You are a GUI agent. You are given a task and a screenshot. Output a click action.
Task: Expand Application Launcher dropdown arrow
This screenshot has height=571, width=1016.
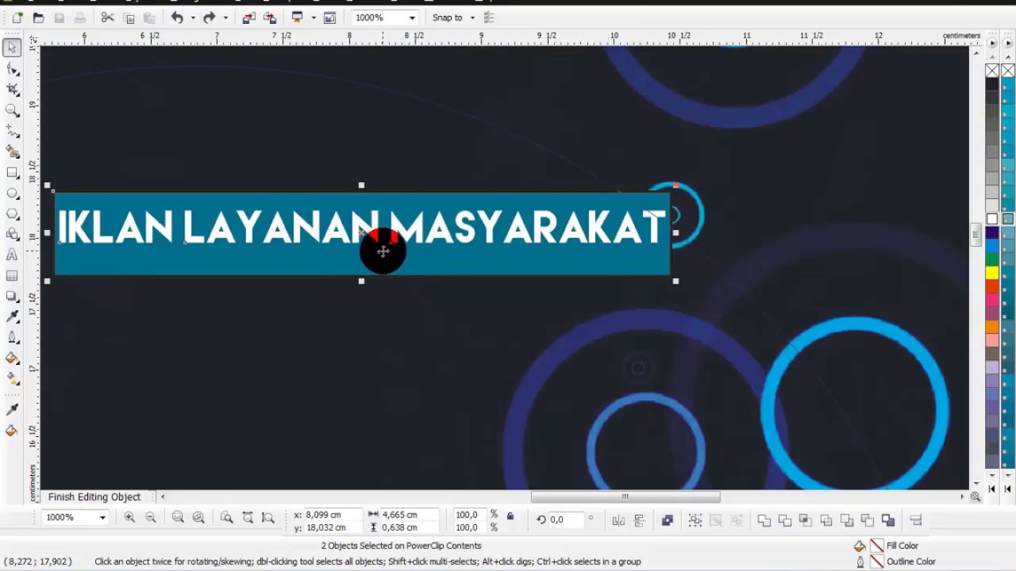313,17
